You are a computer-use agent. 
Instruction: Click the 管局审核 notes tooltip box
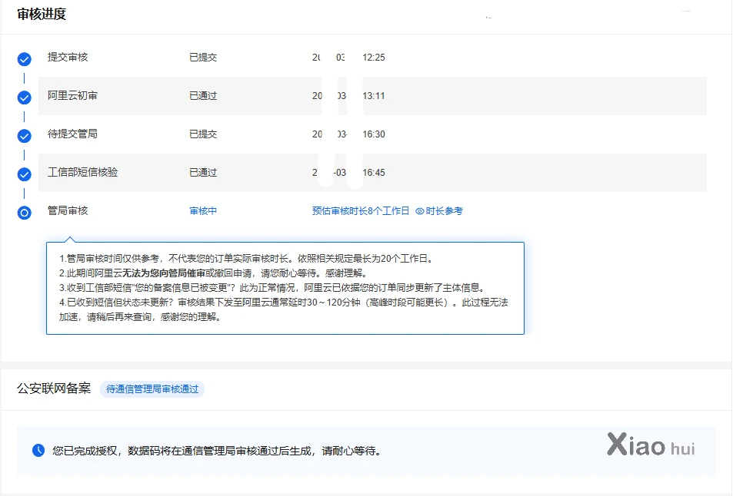(x=285, y=288)
